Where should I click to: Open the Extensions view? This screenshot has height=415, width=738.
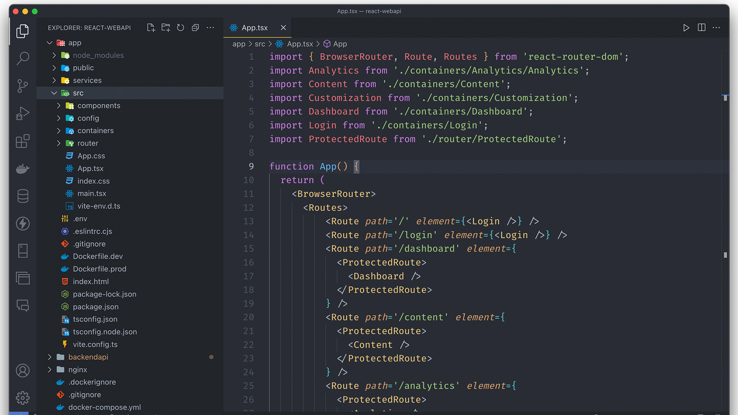tap(23, 141)
